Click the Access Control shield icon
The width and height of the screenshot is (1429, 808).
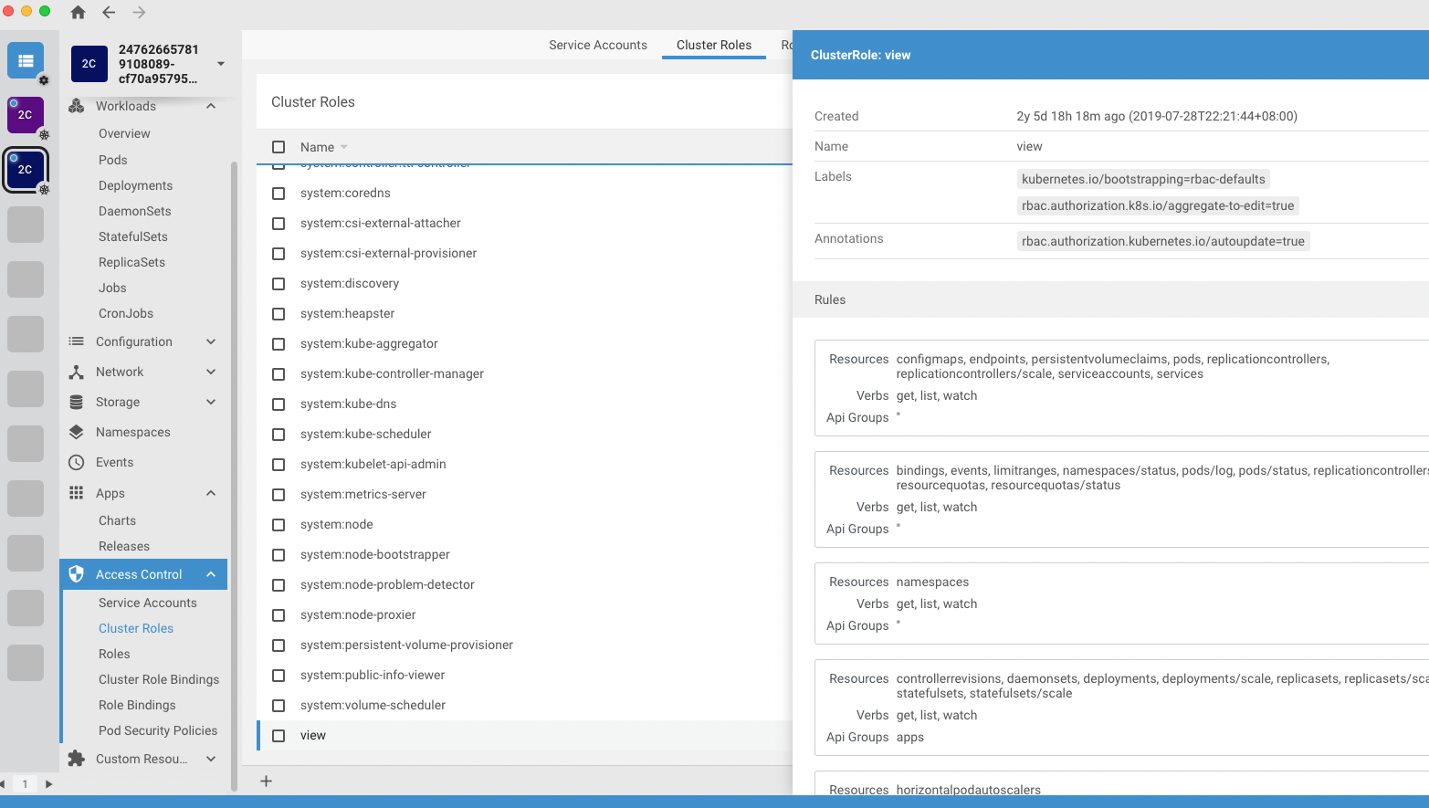click(77, 574)
